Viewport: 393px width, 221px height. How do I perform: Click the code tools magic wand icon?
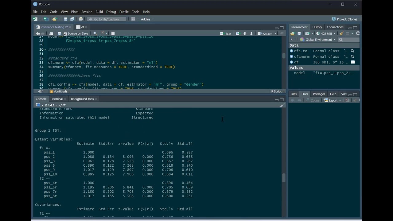(103, 33)
